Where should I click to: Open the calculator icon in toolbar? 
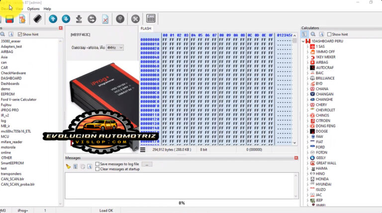[x=151, y=19]
